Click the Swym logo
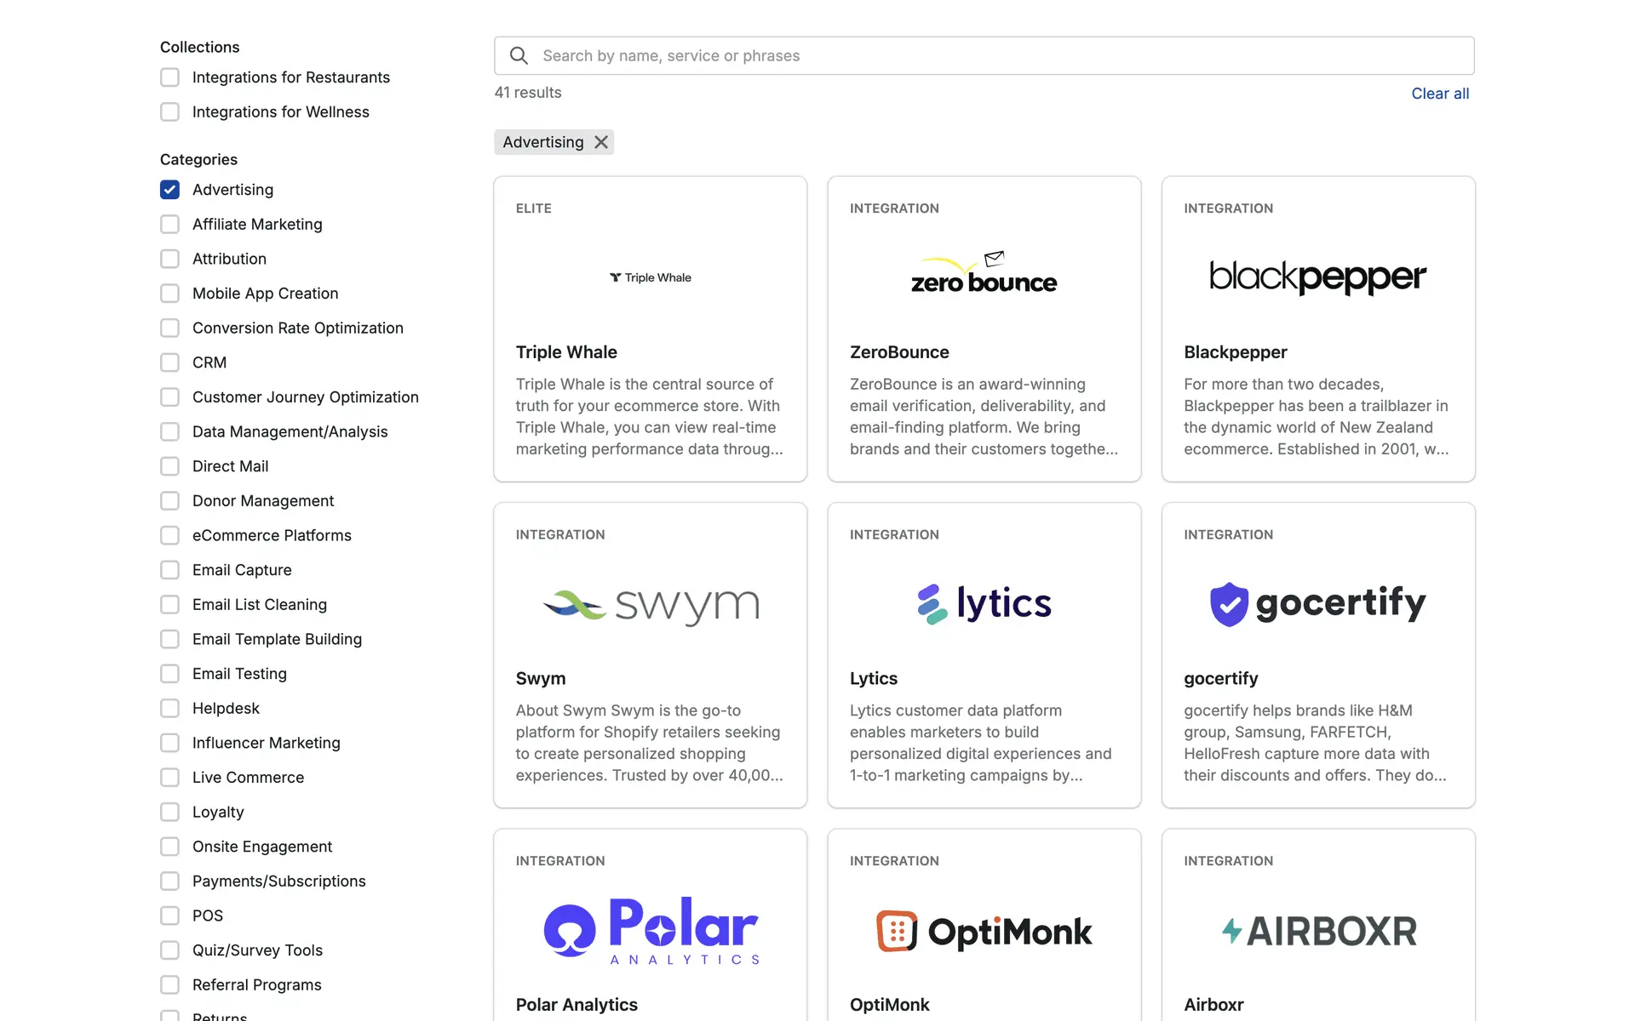1635x1021 pixels. click(x=651, y=605)
